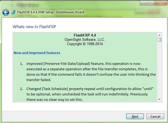Minimize the setup wizard window
The width and height of the screenshot is (168, 123).
click(x=143, y=3)
